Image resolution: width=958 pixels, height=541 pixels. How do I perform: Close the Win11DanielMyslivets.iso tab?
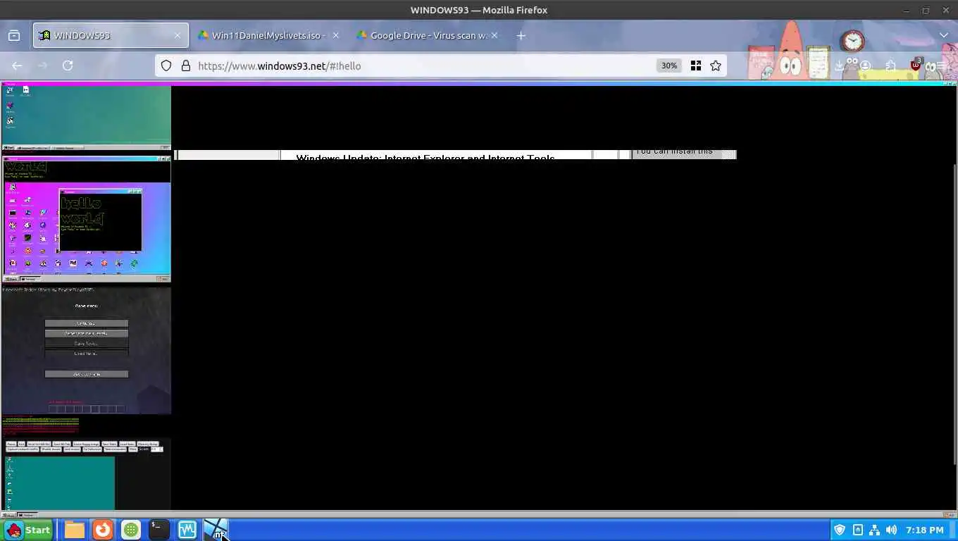click(335, 35)
